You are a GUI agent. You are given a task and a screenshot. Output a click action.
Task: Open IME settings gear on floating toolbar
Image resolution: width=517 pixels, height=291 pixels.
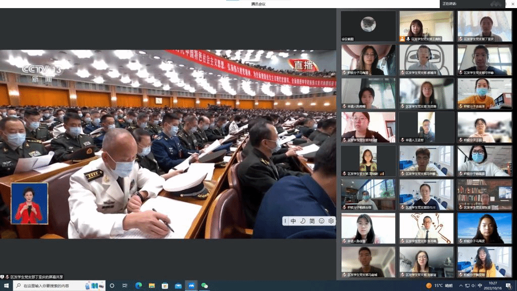pos(331,221)
